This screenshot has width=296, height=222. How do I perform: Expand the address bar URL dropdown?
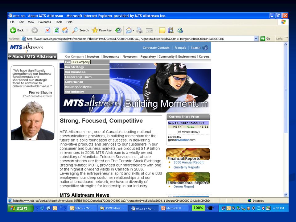point(256,39)
